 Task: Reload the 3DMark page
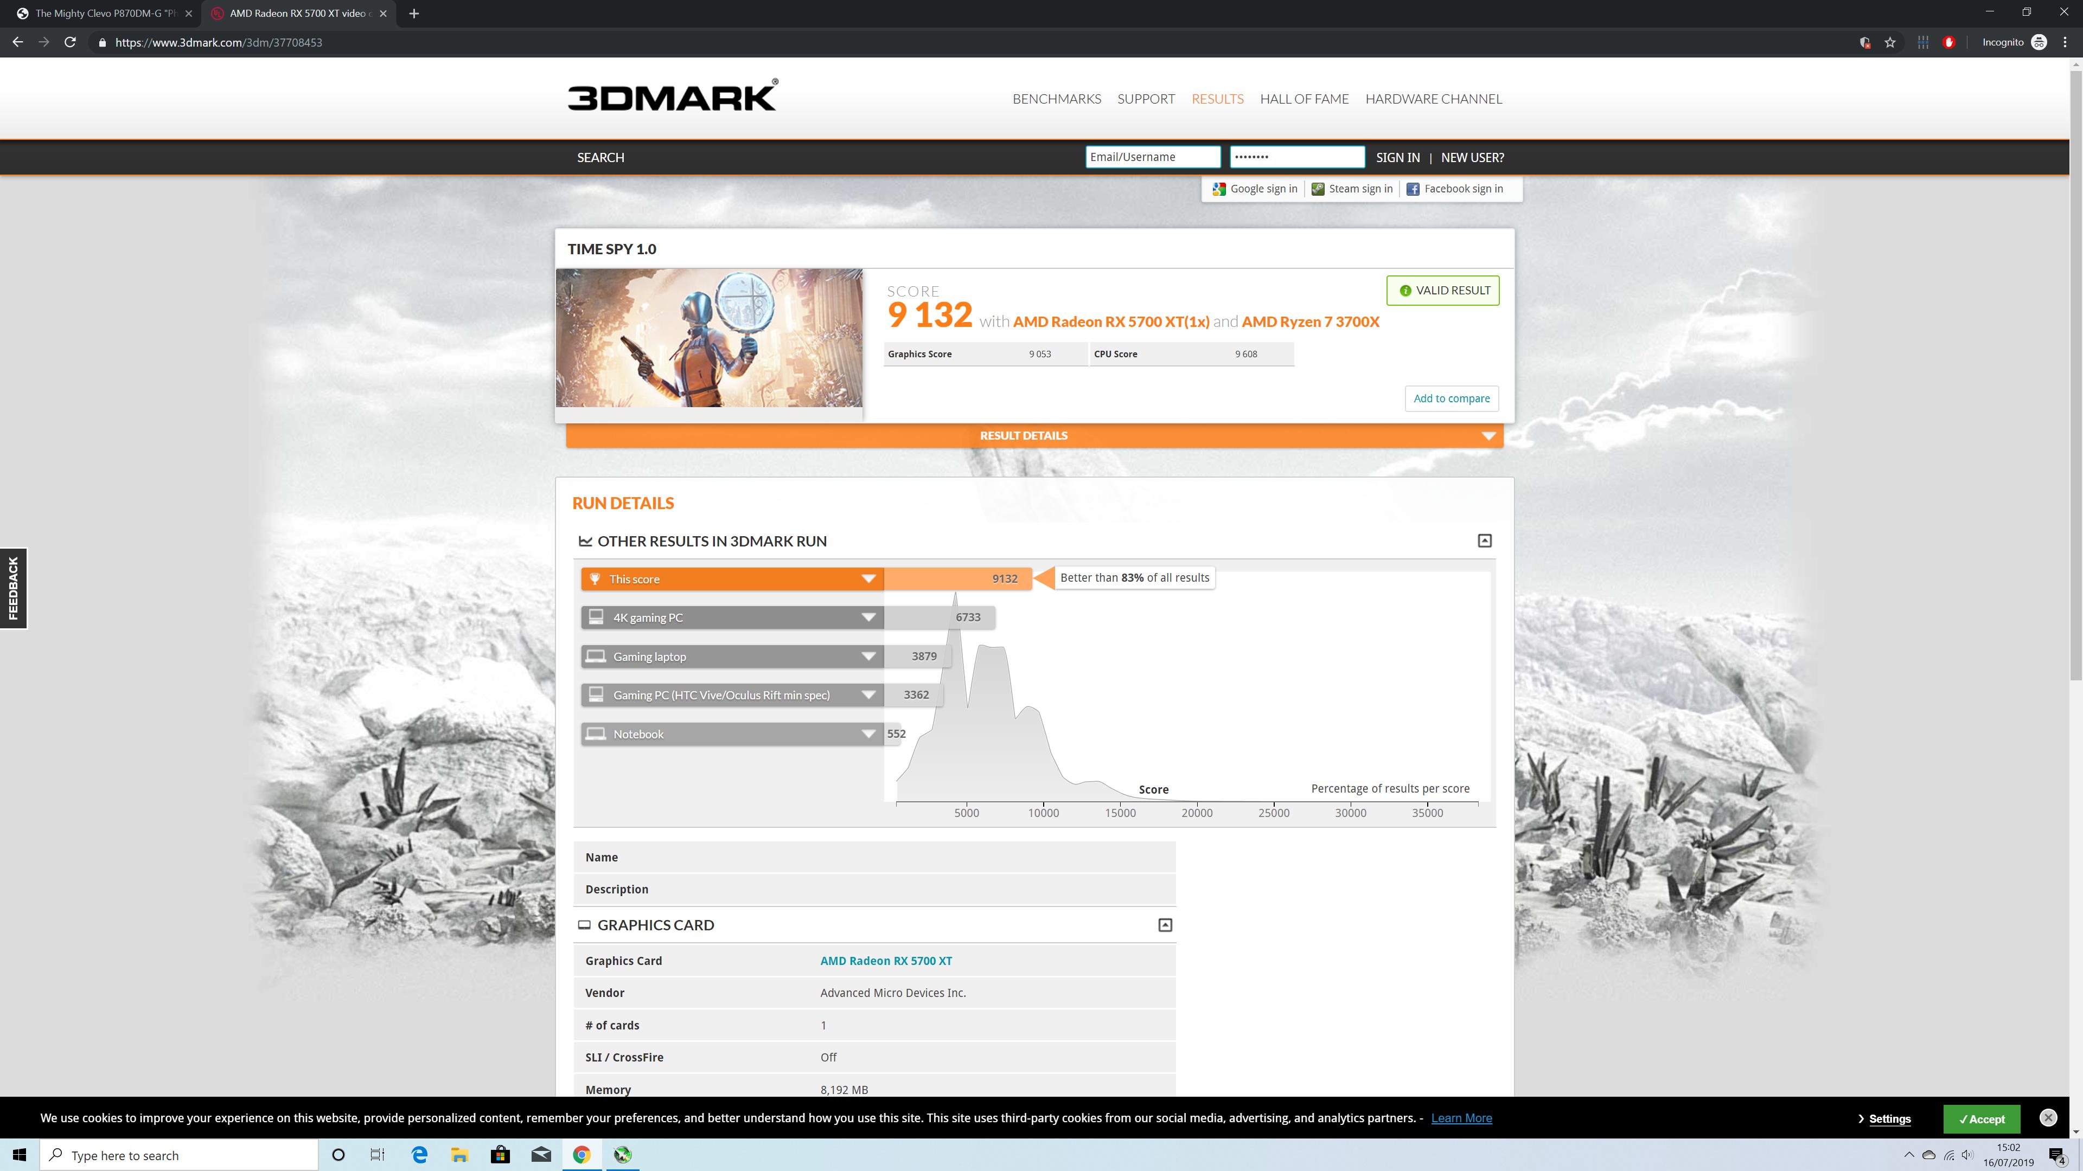pos(71,42)
